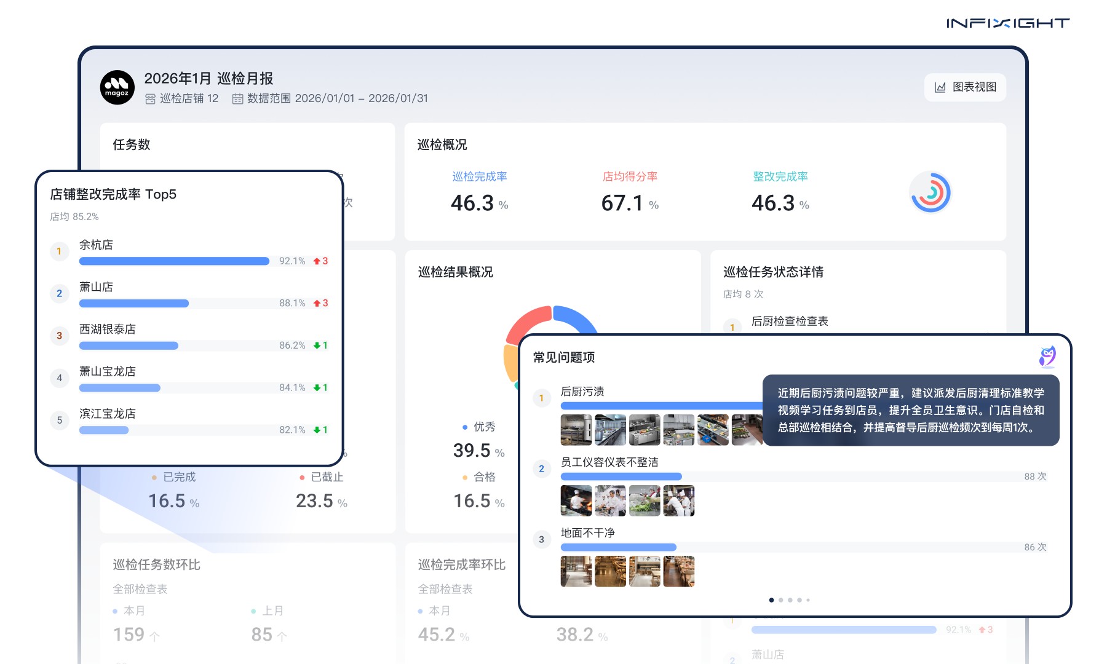
Task: Click the circular gauge icon in 巡检概况 card
Action: [x=930, y=192]
